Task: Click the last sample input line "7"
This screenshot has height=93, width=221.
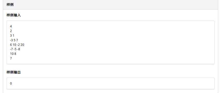Action: coord(11,58)
